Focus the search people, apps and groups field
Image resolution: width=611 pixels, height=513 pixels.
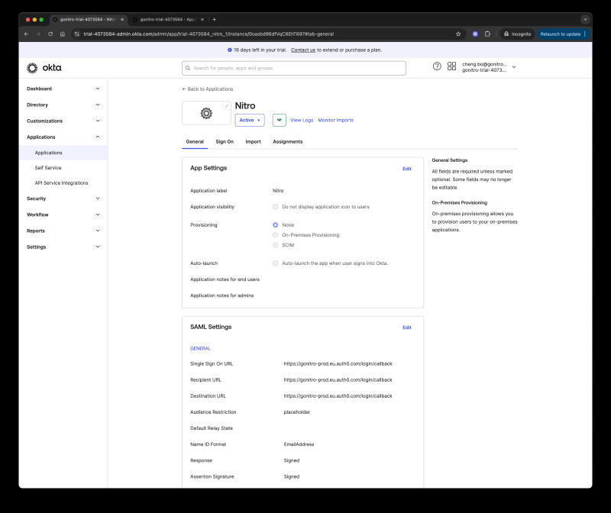click(294, 68)
